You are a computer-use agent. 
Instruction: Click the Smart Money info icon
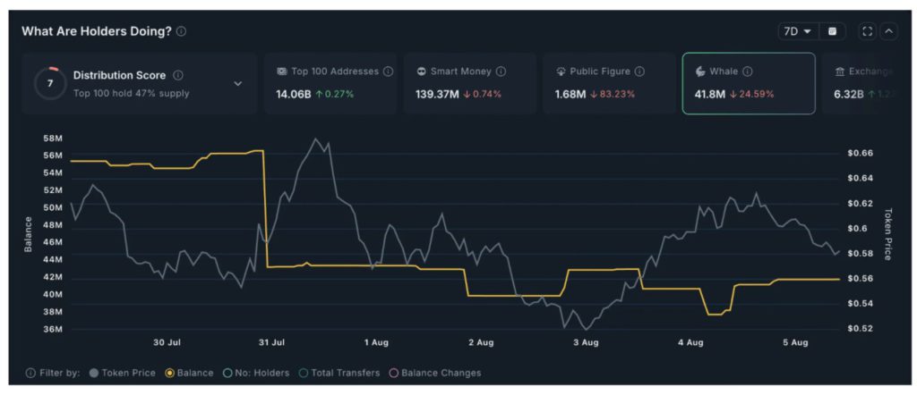[x=501, y=71]
